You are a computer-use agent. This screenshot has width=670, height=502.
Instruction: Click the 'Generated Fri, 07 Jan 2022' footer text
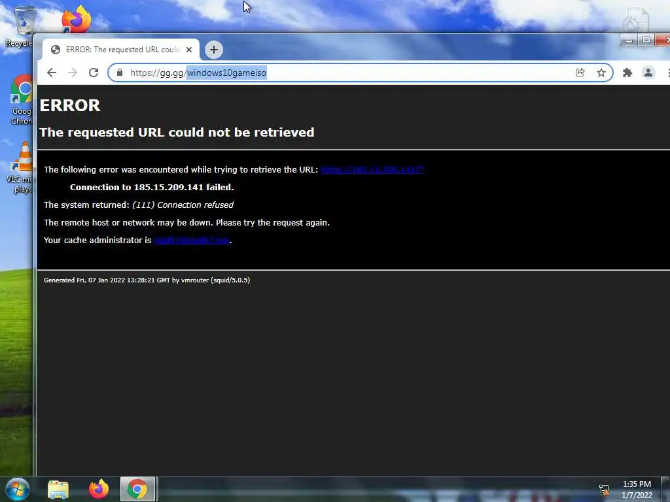[147, 280]
